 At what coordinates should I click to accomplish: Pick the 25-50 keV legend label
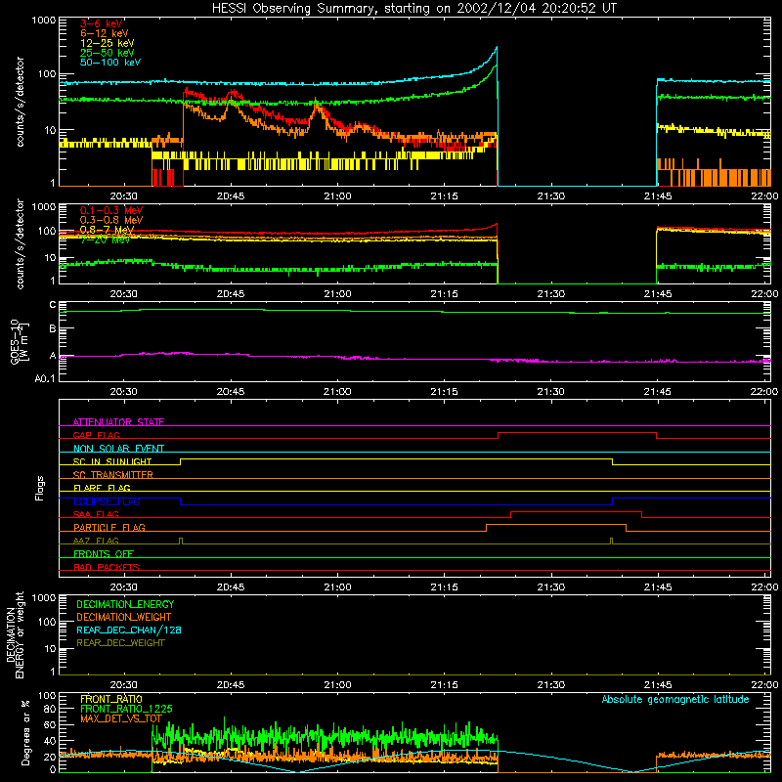[x=108, y=53]
